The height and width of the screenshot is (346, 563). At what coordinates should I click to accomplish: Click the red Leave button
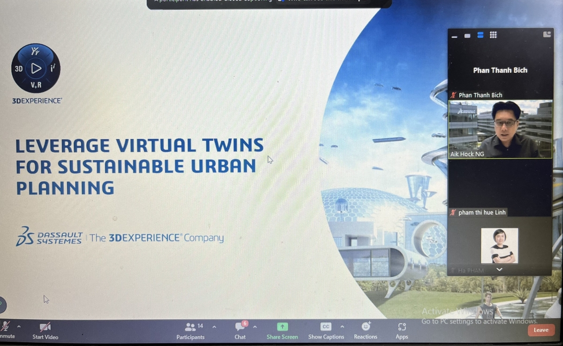(x=540, y=330)
